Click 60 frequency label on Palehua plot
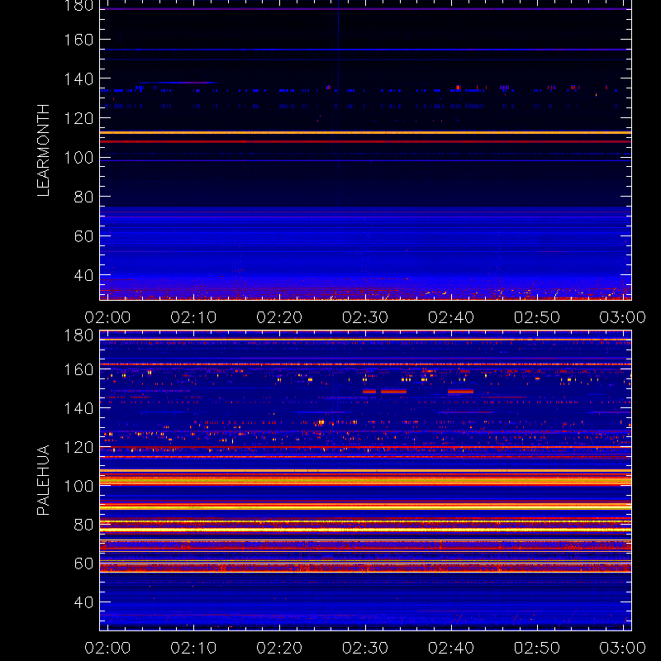Image resolution: width=661 pixels, height=661 pixels. [x=83, y=564]
